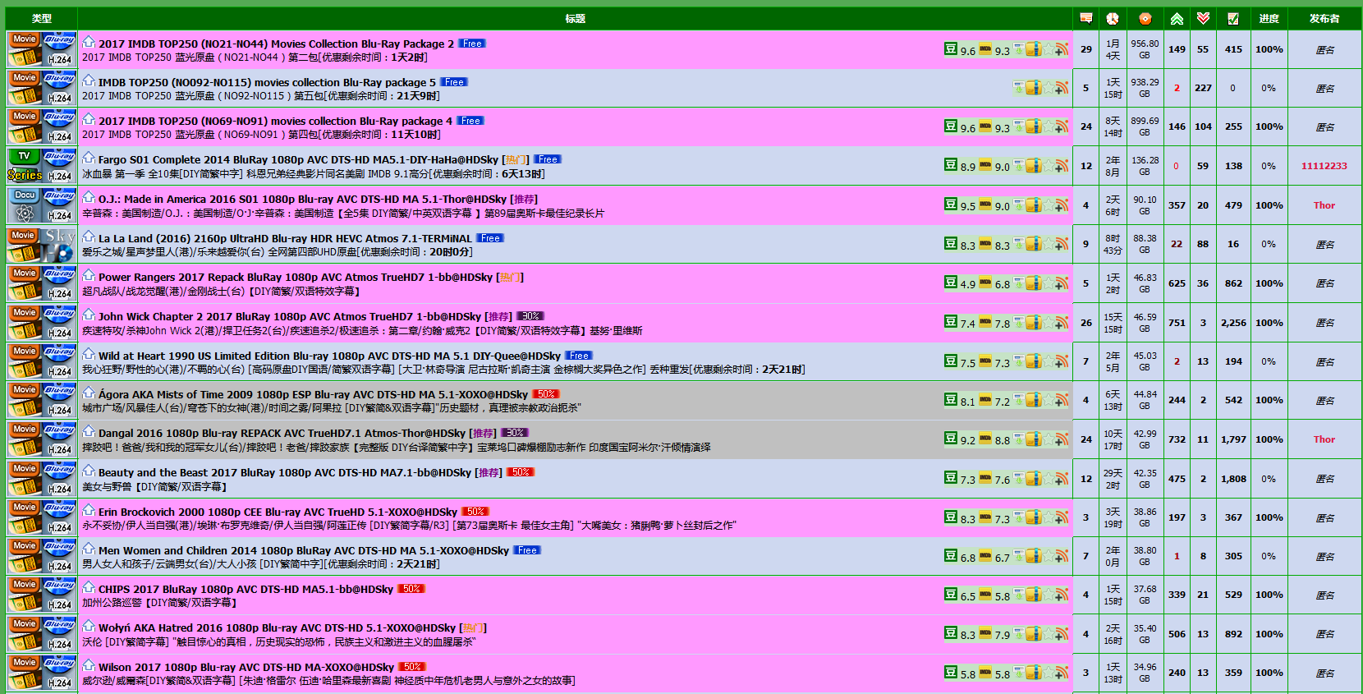View 751 seeders of John Wick Chapter 2
Image resolution: width=1363 pixels, height=694 pixels.
coord(1177,323)
